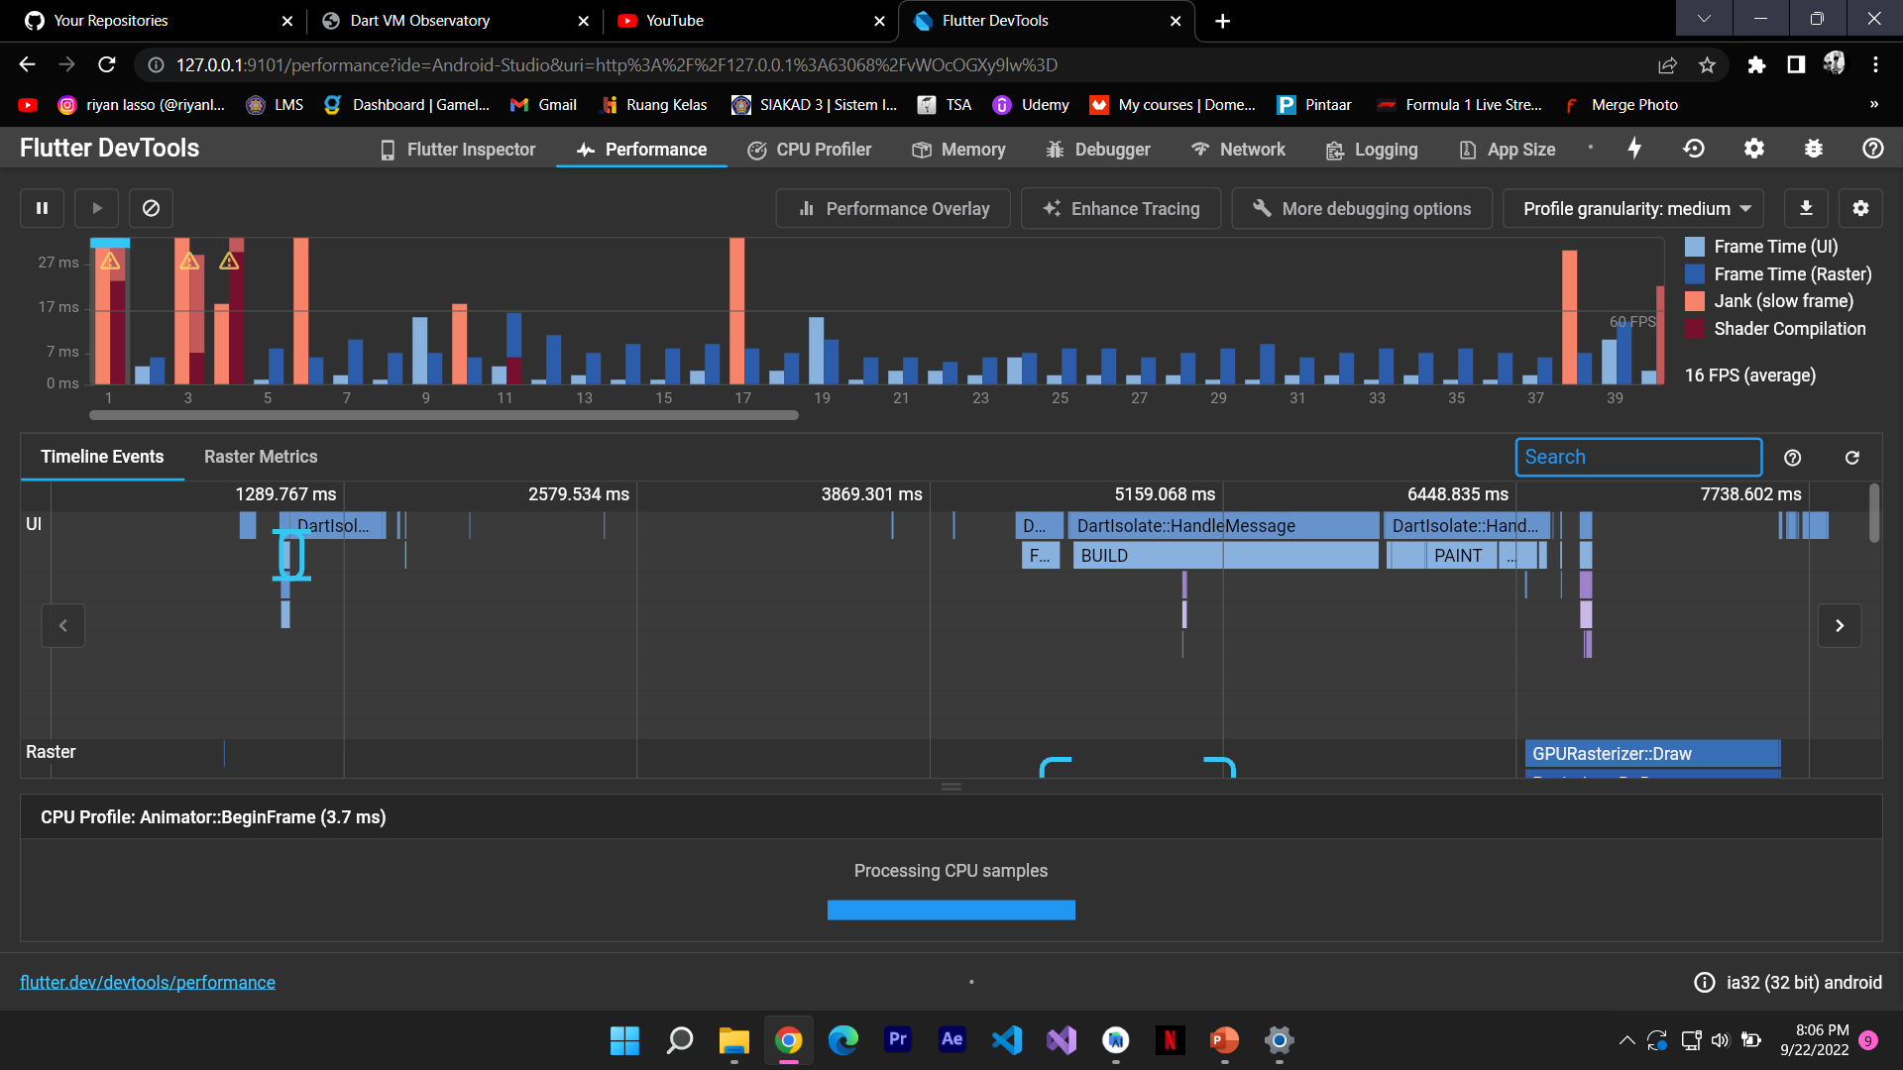
Task: Open the Enhance Tracing options
Action: pyautogui.click(x=1121, y=209)
